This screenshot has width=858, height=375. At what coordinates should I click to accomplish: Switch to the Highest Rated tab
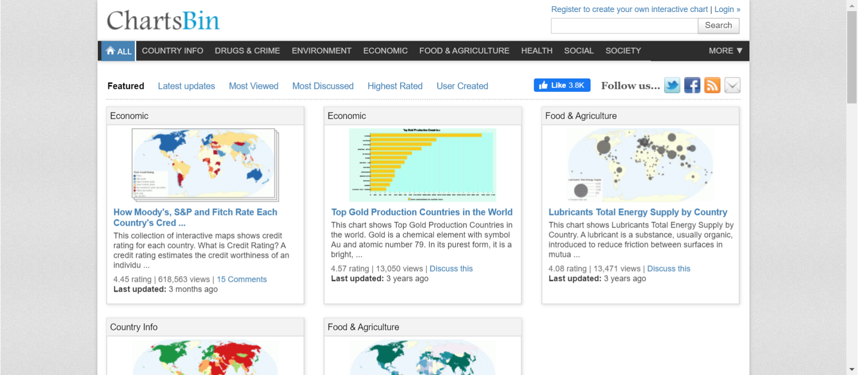pos(395,86)
